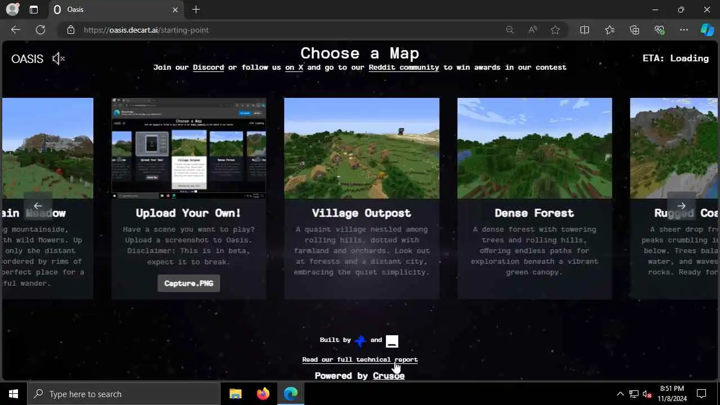The image size is (720, 405).
Task: Open a new tab with plus button
Action: coord(196,10)
